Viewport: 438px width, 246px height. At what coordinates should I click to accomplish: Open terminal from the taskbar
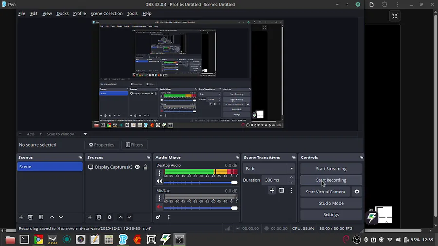coord(24,239)
